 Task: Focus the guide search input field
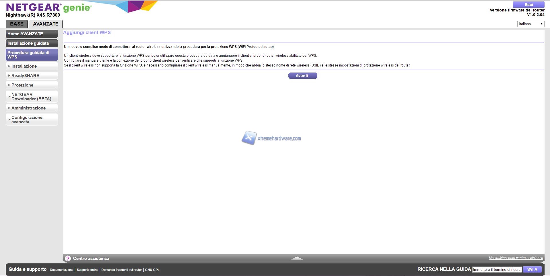point(497,269)
